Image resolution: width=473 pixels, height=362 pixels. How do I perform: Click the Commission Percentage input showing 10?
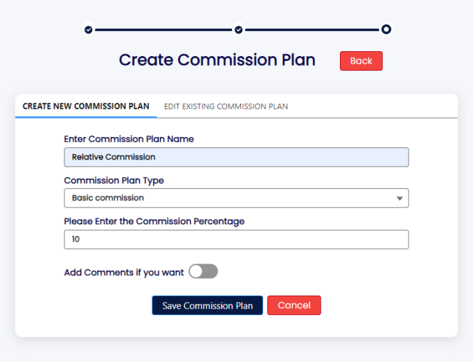tap(235, 239)
